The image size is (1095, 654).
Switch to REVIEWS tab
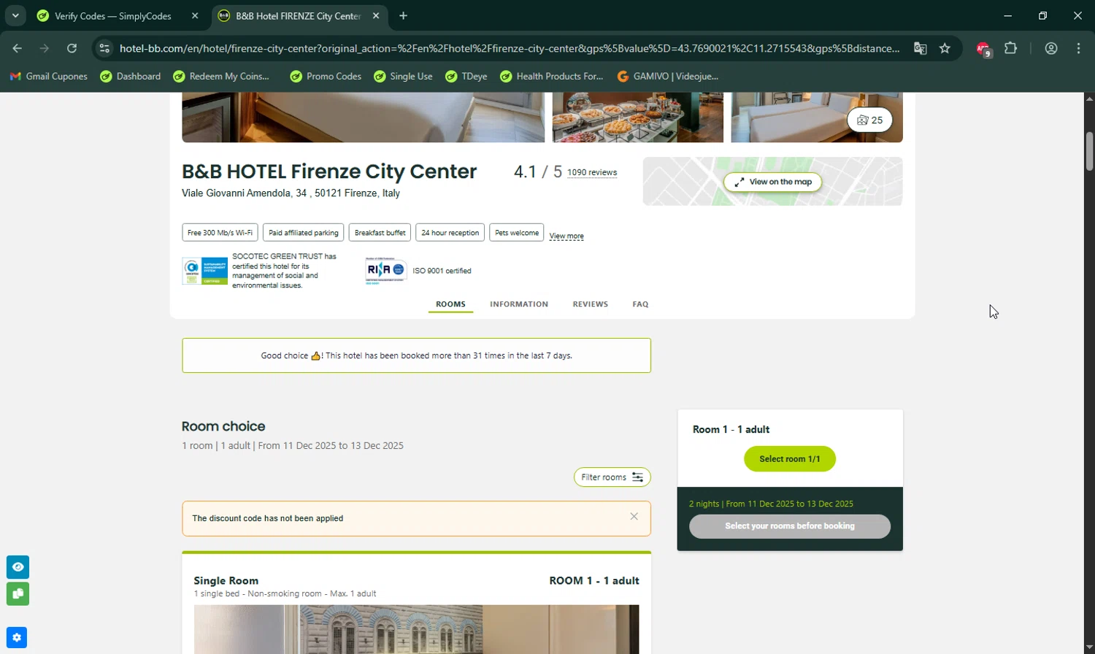click(590, 304)
